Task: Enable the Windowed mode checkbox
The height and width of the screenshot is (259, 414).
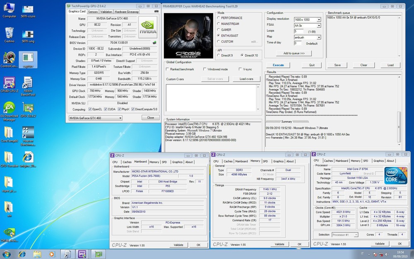Action: [x=205, y=69]
